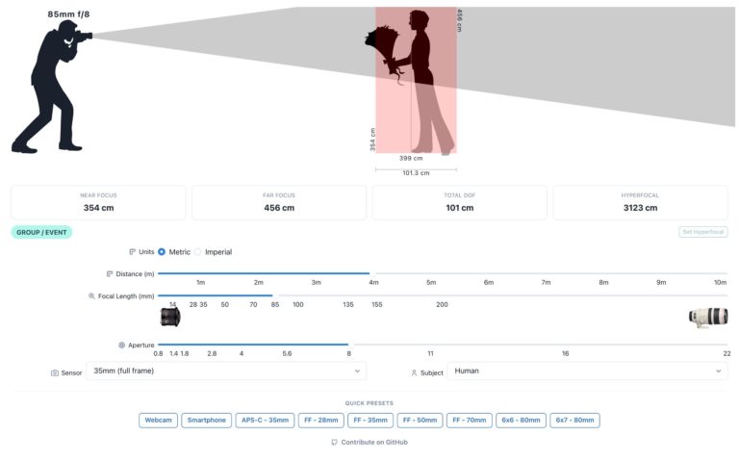The height and width of the screenshot is (461, 739).
Task: Click the ruler icon beside Units label
Action: click(x=132, y=252)
